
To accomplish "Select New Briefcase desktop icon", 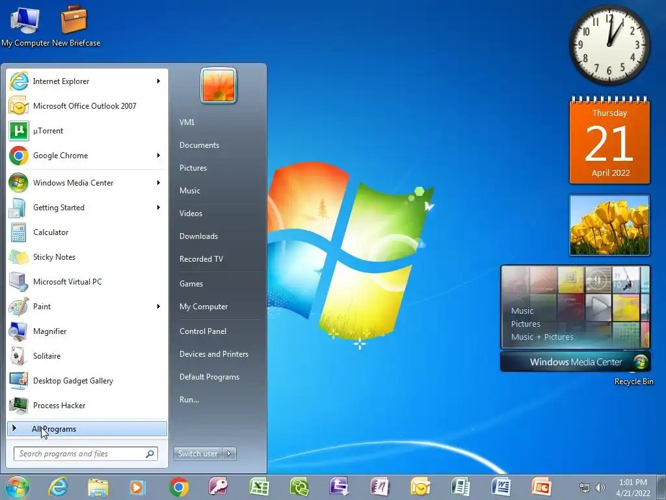I will (76, 26).
